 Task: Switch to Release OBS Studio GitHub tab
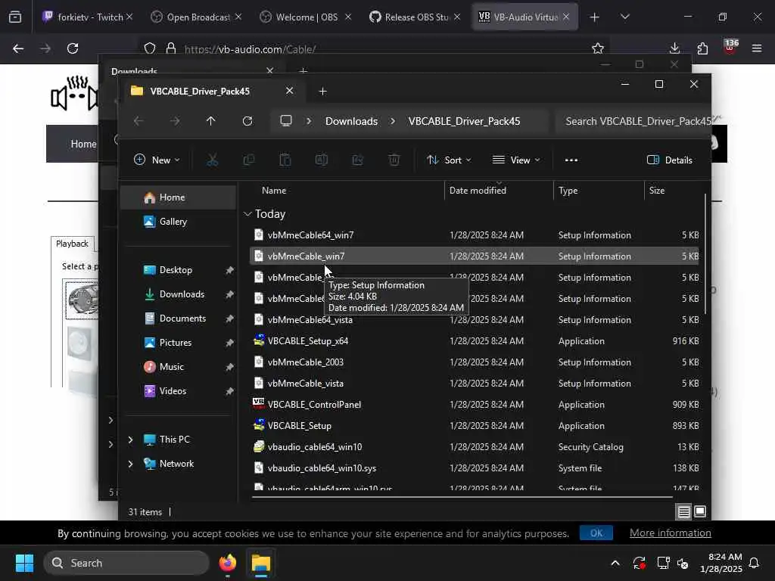pyautogui.click(x=416, y=17)
